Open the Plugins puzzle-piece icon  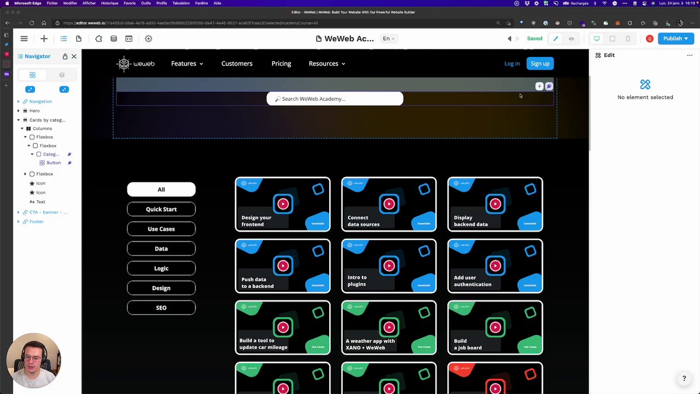[x=98, y=38]
